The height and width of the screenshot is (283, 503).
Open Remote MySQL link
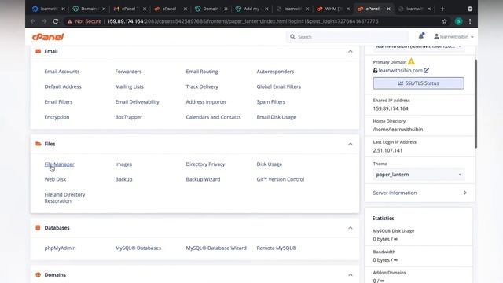(276, 248)
